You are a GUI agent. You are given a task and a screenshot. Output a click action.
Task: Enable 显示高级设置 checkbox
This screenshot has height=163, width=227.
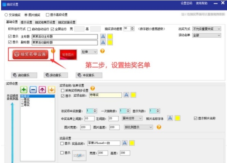point(48,15)
